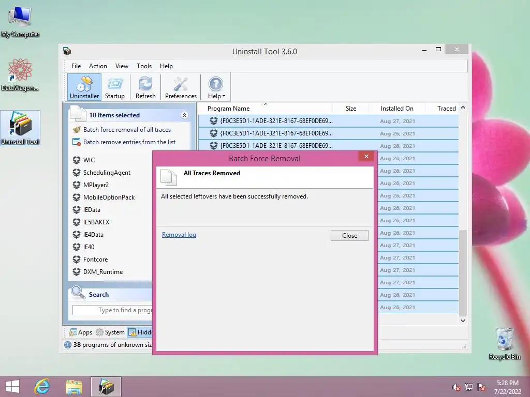Open Preferences from the toolbar

click(181, 87)
